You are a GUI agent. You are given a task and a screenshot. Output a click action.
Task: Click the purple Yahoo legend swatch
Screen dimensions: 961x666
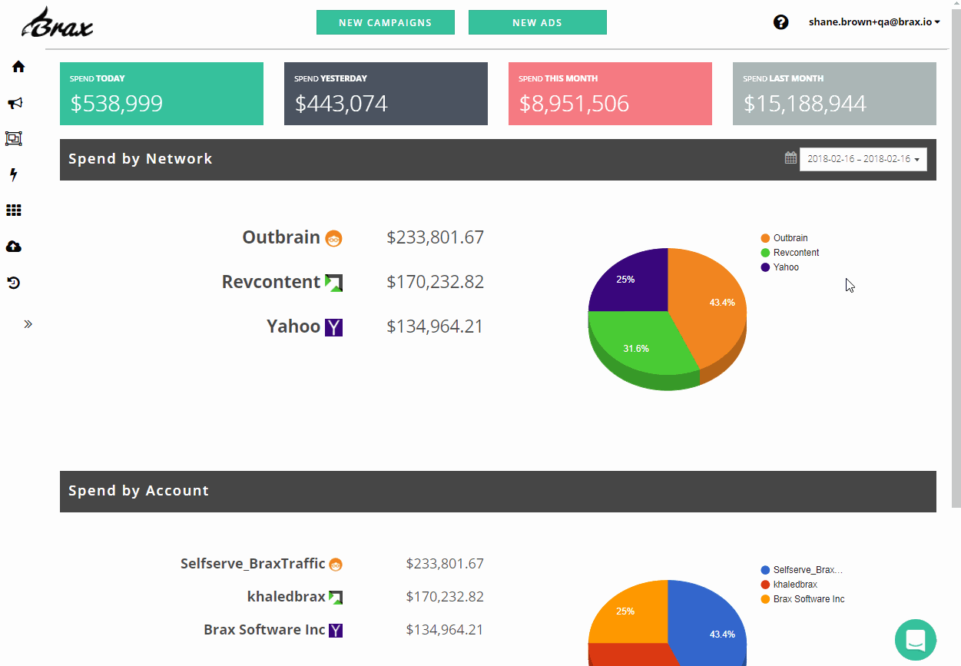point(765,267)
